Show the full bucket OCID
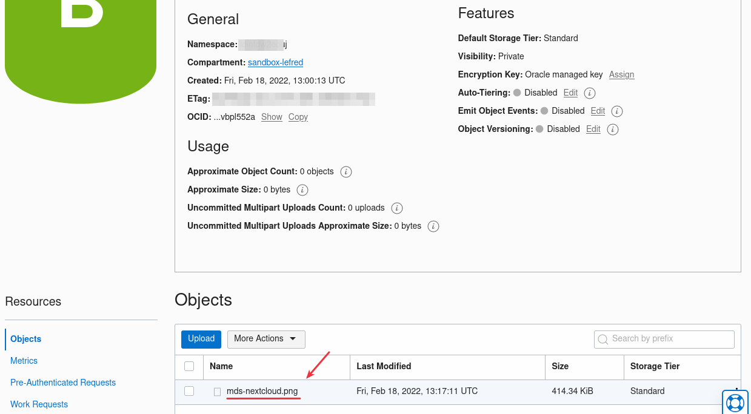 (x=272, y=117)
